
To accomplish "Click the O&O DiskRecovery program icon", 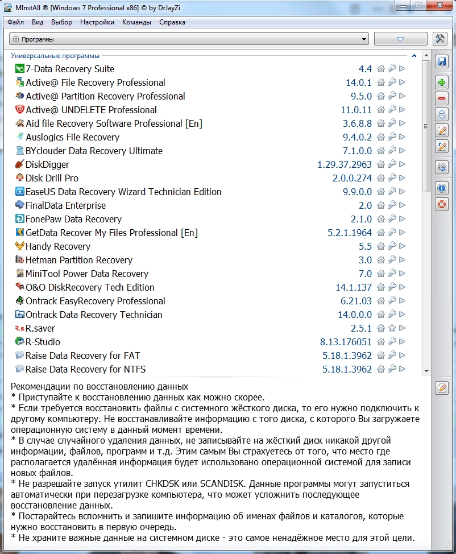I will [20, 287].
